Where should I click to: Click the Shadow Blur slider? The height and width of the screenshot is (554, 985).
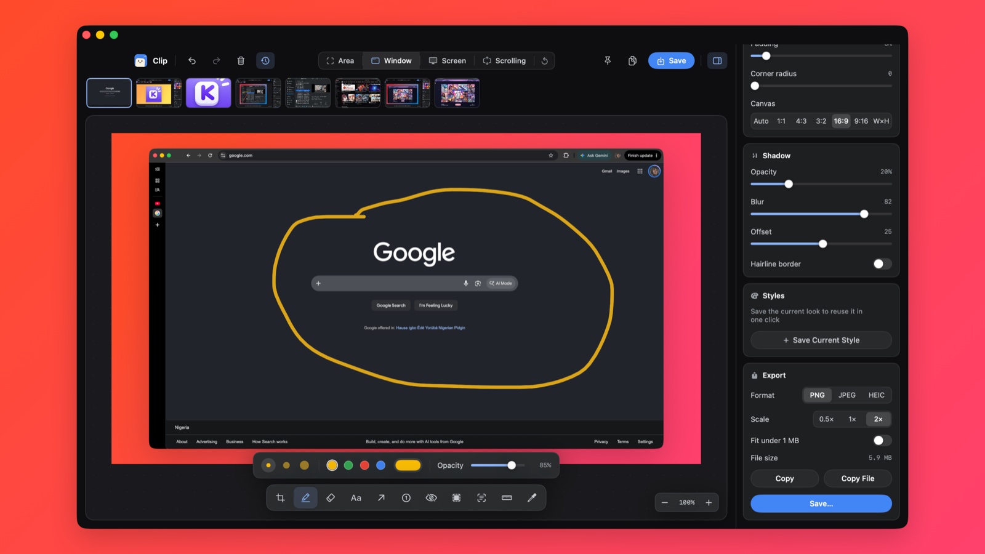[x=821, y=214]
